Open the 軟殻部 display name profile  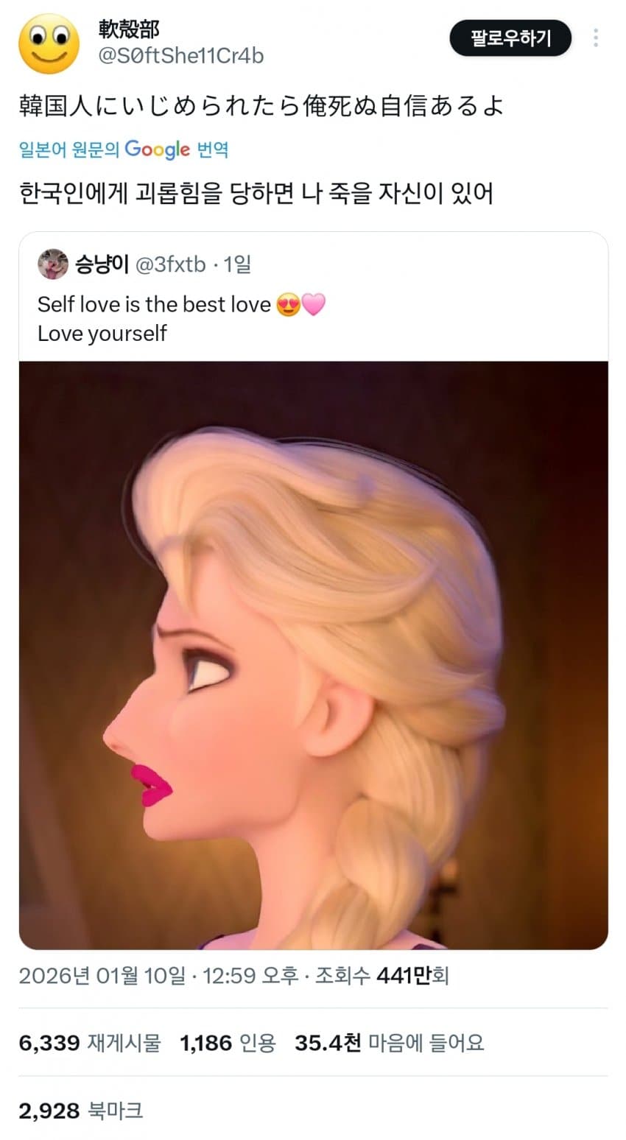(x=129, y=29)
